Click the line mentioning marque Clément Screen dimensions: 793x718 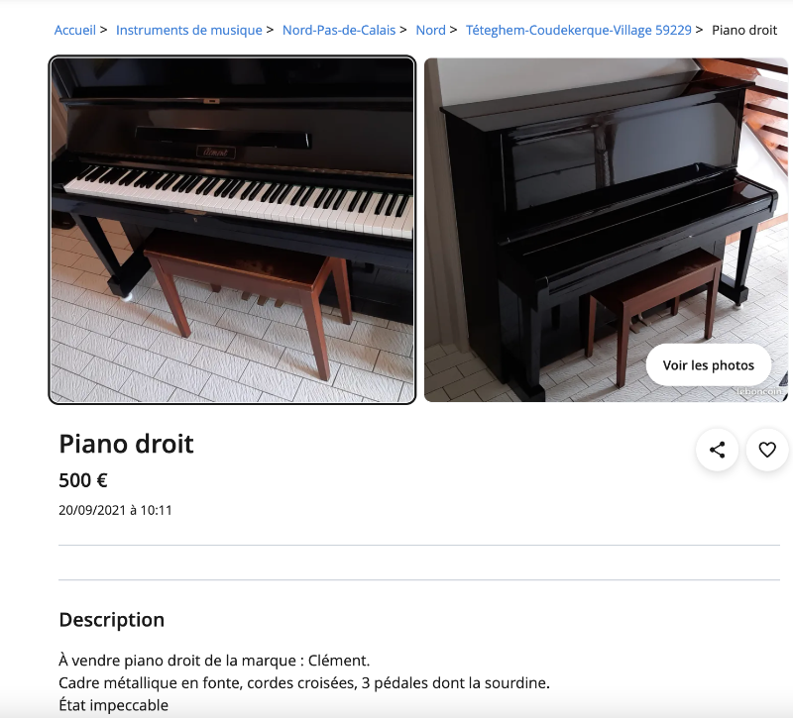pyautogui.click(x=214, y=661)
